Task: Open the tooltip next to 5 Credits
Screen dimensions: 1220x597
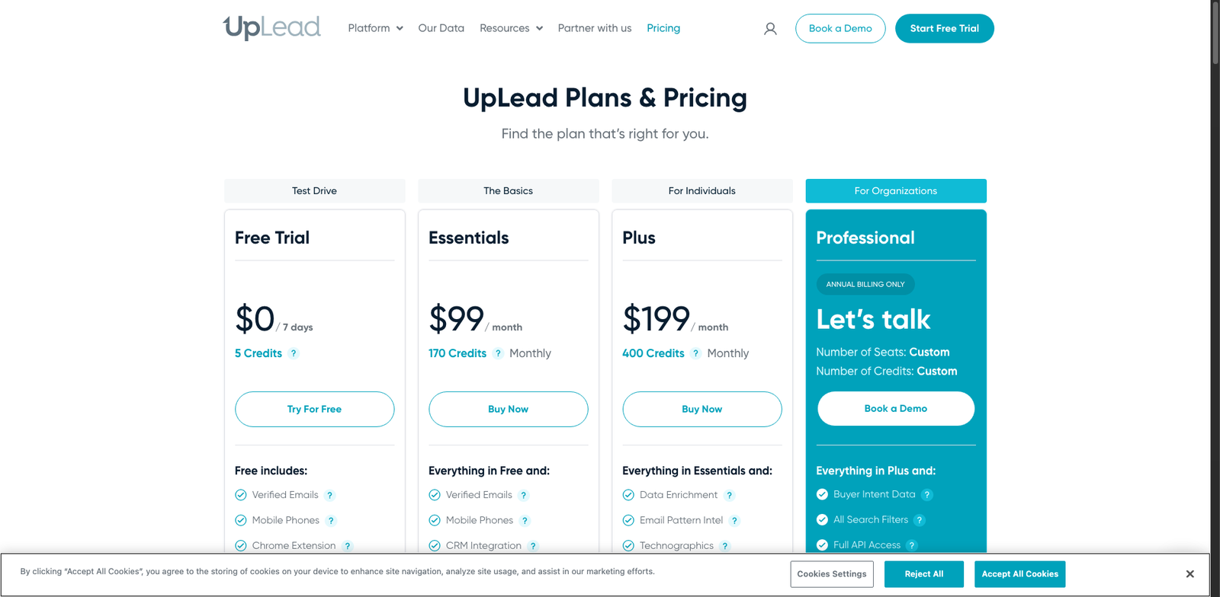Action: pos(294,353)
